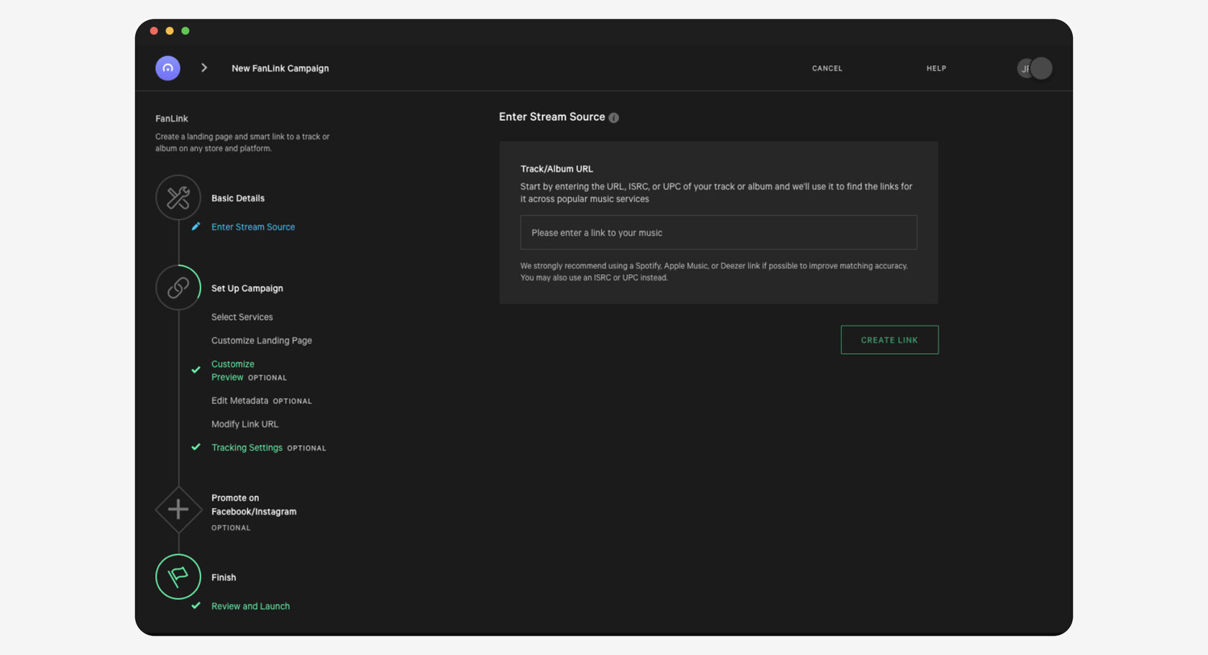Click the Cancel button in header
The width and height of the screenshot is (1208, 655).
(827, 68)
